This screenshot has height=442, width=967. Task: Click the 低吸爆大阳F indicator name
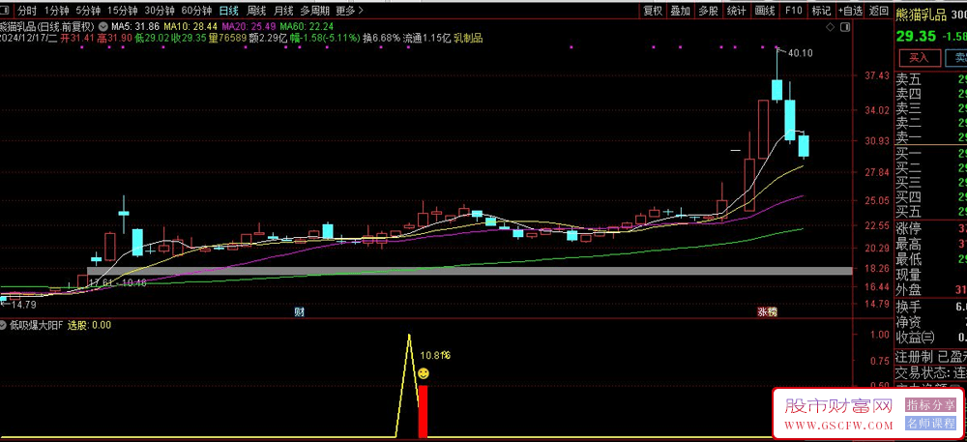pos(37,325)
